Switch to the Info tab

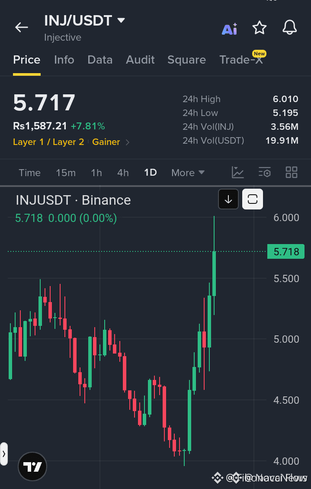tap(64, 60)
